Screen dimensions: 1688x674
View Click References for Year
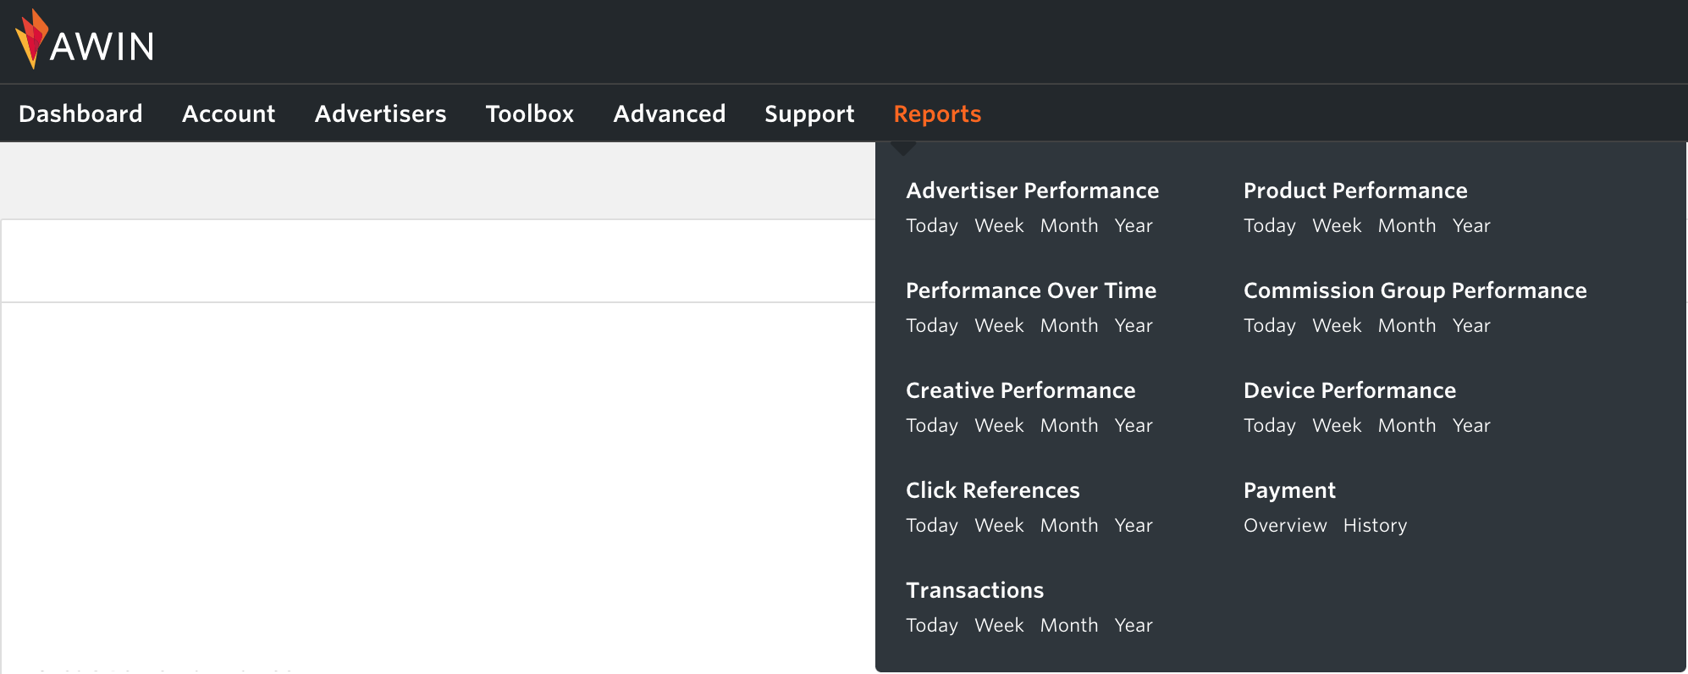1134,526
